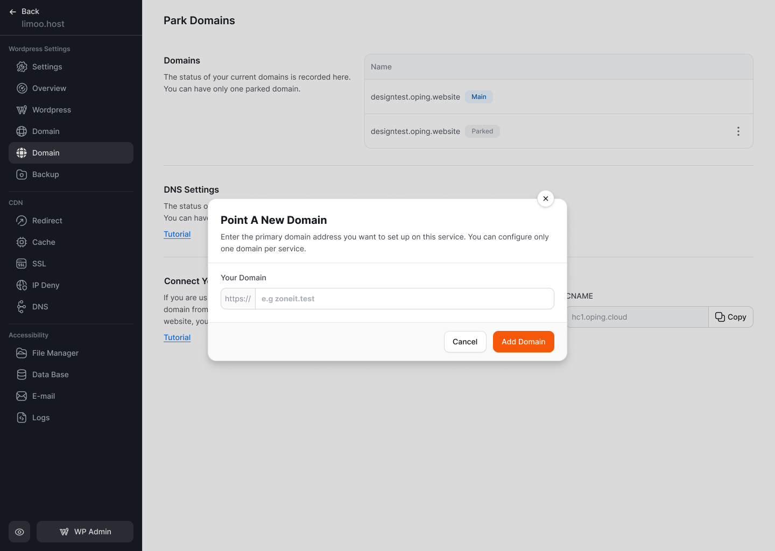Click Point A New Domain heading
The image size is (775, 551).
(x=274, y=220)
